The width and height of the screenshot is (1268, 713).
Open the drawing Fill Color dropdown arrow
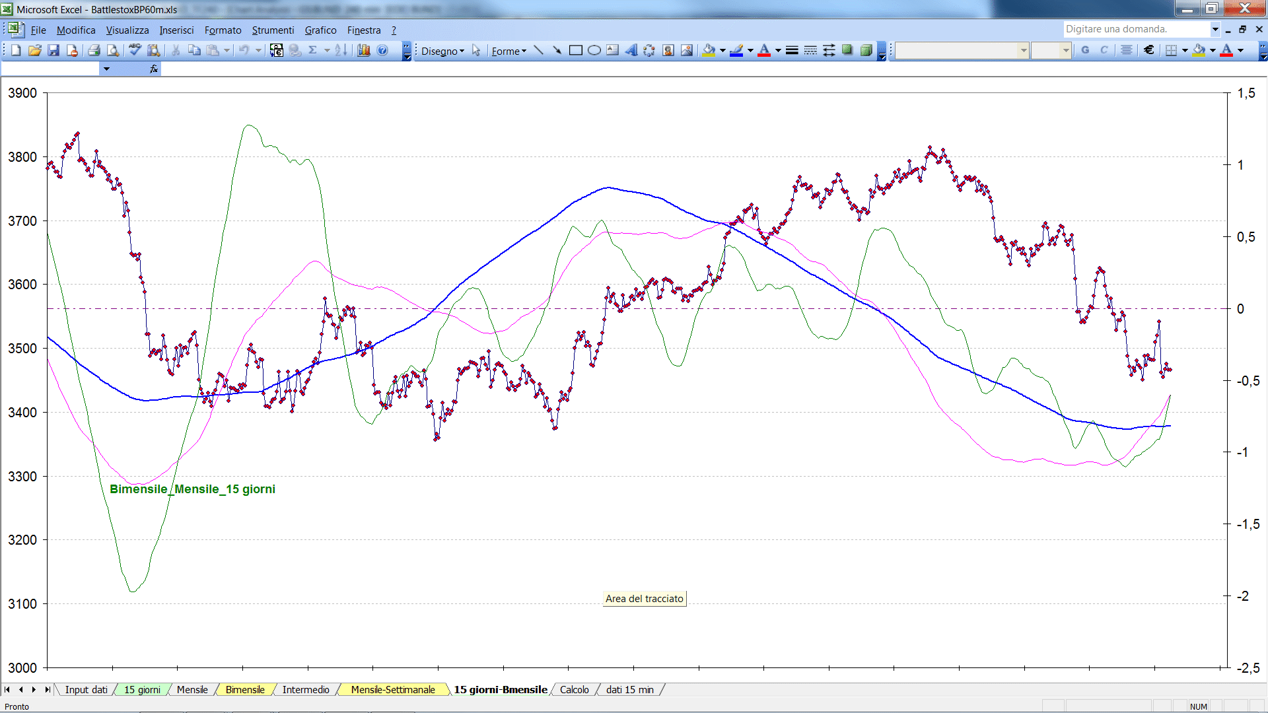[x=722, y=50]
